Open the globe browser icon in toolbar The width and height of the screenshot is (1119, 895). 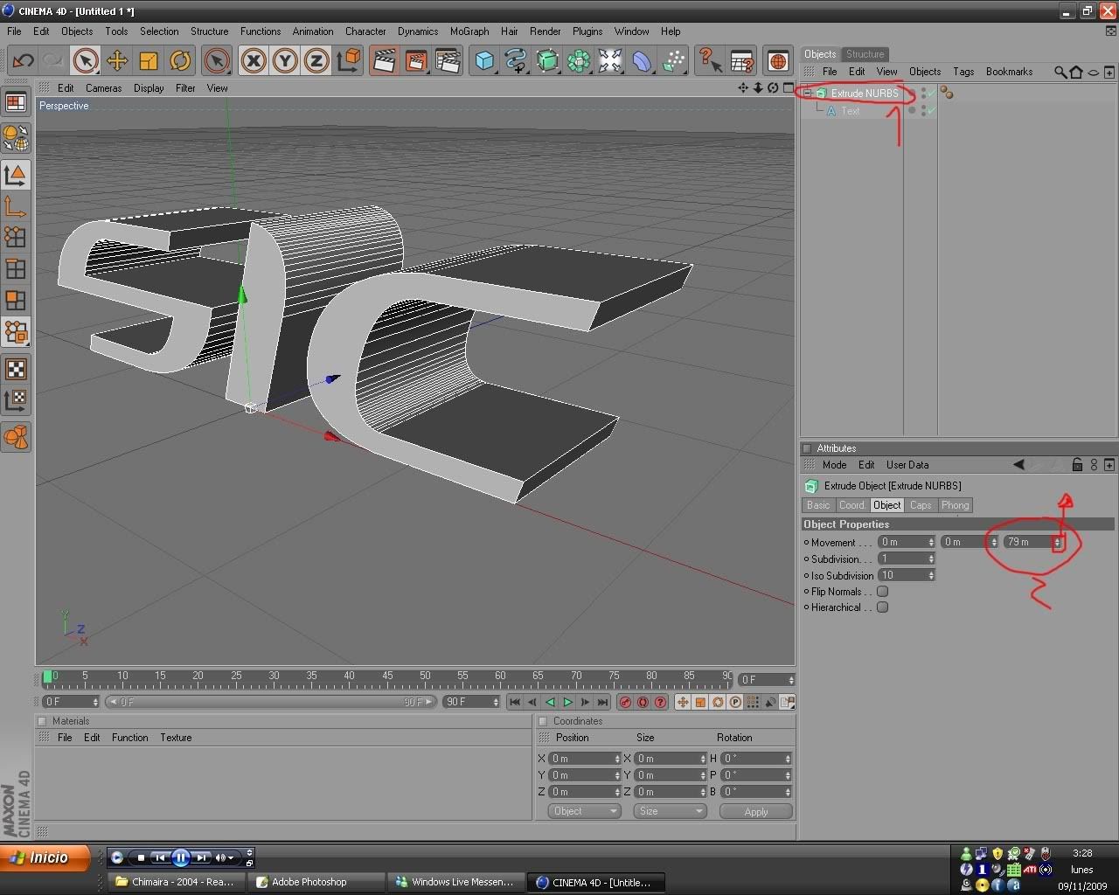(777, 60)
